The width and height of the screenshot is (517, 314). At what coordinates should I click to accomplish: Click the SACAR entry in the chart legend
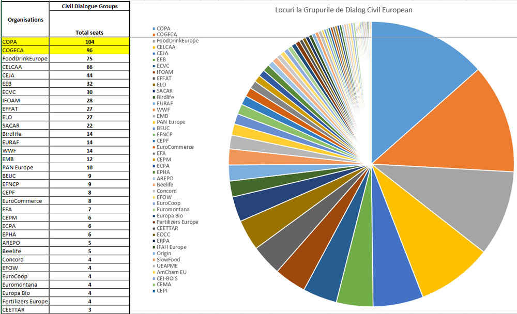click(162, 90)
